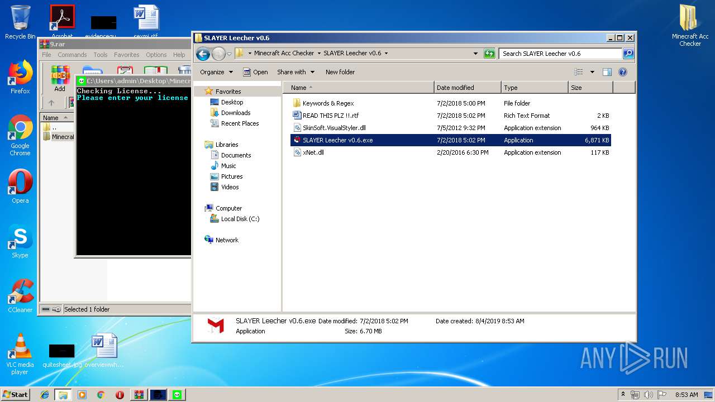The image size is (715, 402).
Task: Open the recent pages dropdown beside Forward
Action: 229,54
